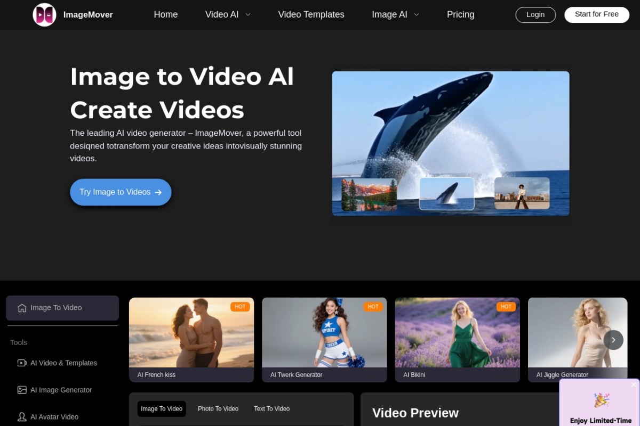
Task: Go to Video Templates
Action: coord(311,14)
